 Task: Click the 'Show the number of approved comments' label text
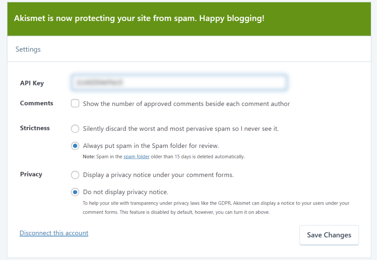point(186,104)
